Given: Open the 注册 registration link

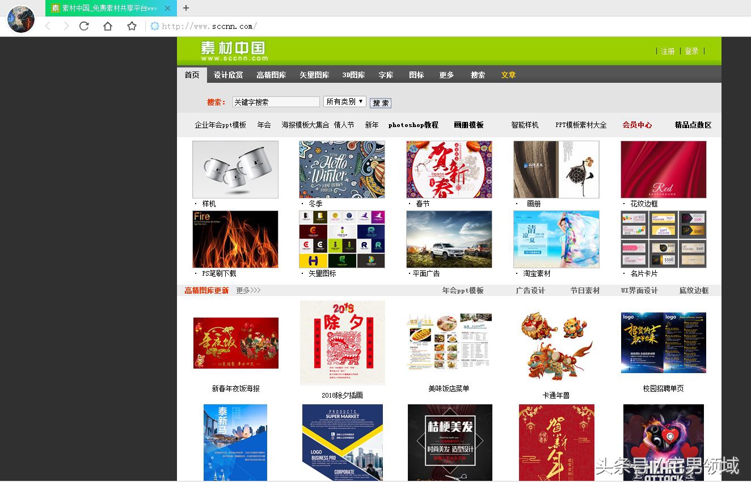Looking at the screenshot, I should click(x=668, y=50).
